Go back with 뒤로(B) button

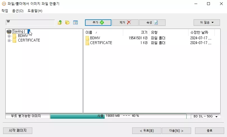coord(147,131)
